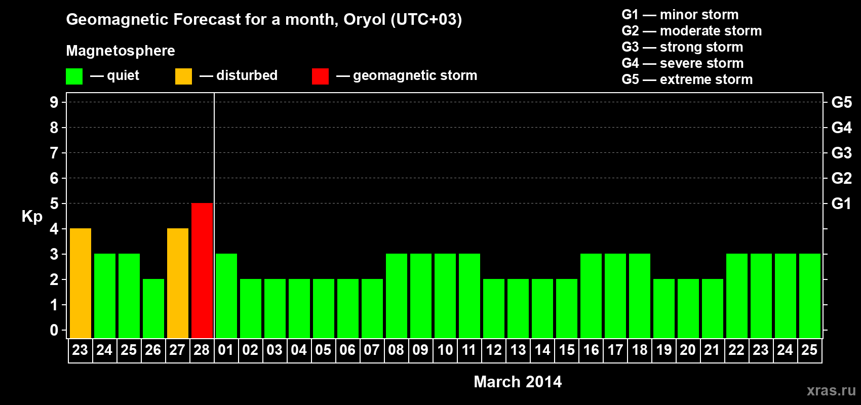Click the 'G2 — moderate storm' legend line
Viewport: 861px width, 405px height.
[x=692, y=31]
